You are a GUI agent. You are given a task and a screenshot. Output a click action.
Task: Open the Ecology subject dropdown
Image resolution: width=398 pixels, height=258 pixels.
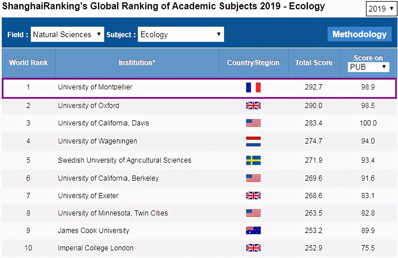tap(181, 34)
